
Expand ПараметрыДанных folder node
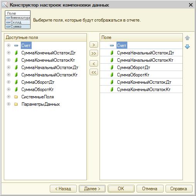coord(8,104)
